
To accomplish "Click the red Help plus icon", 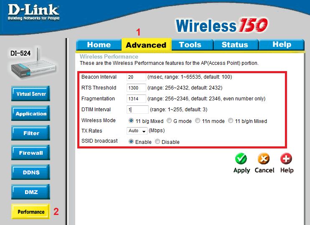I will [x=286, y=159].
